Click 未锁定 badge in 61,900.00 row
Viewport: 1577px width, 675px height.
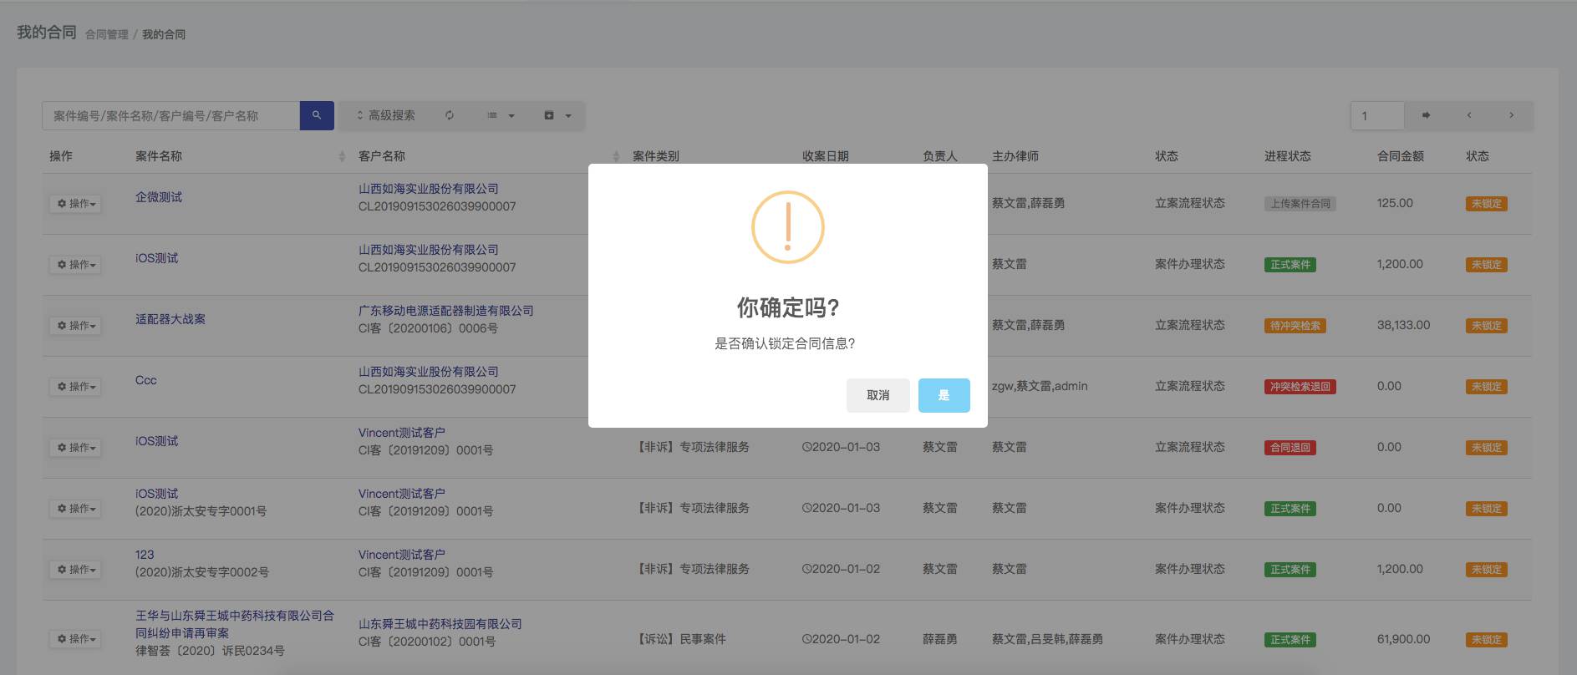pos(1487,640)
